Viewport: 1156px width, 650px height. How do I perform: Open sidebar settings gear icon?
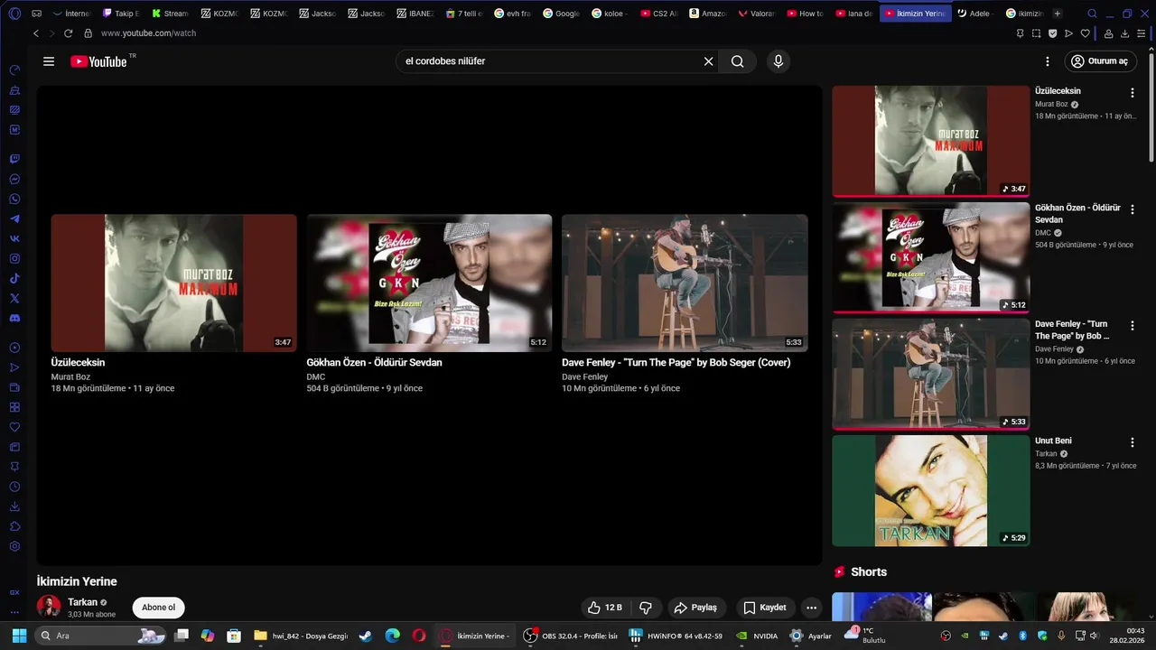14,546
